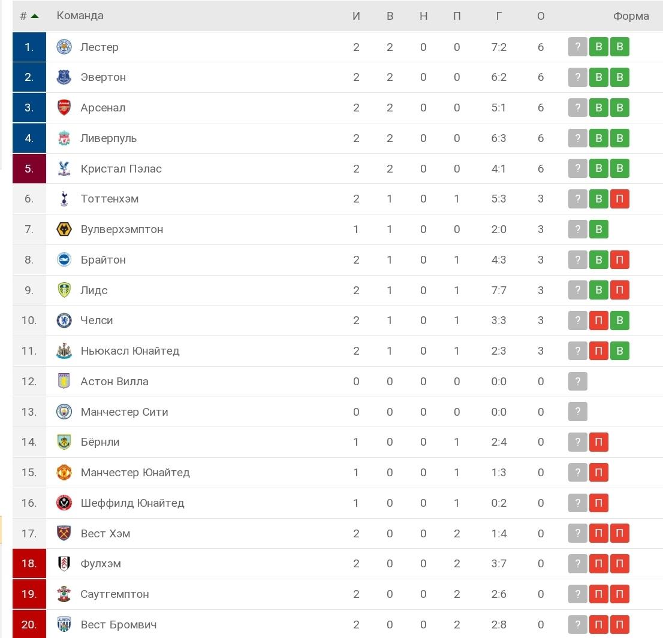The height and width of the screenshot is (638, 663).
Task: Click the Лидс club crest icon
Action: point(64,290)
